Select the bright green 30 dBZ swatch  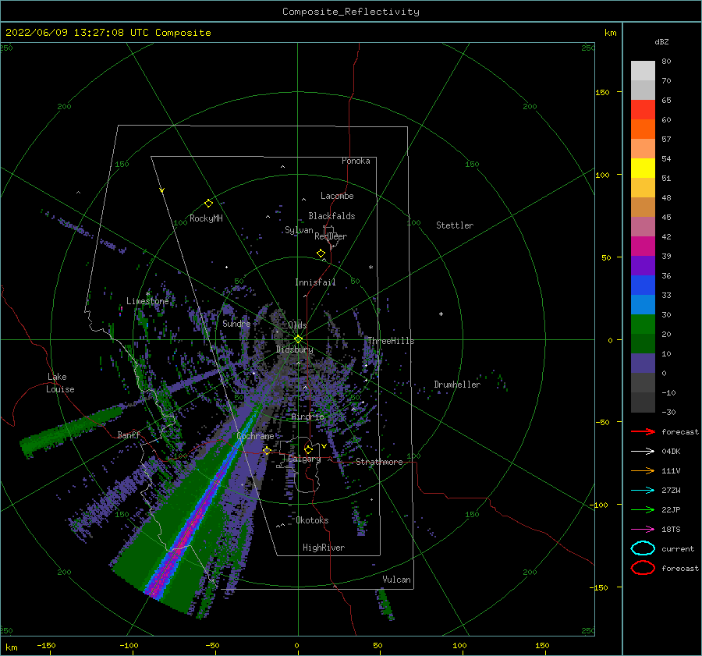tap(643, 324)
